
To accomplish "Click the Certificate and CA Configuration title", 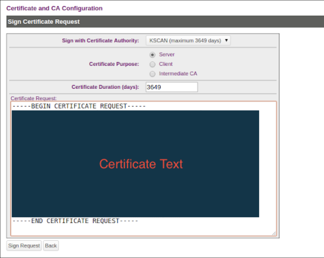I will [54, 8].
